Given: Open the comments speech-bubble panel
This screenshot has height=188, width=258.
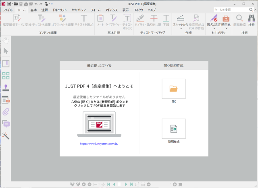Looking at the screenshot, I should pos(6,124).
